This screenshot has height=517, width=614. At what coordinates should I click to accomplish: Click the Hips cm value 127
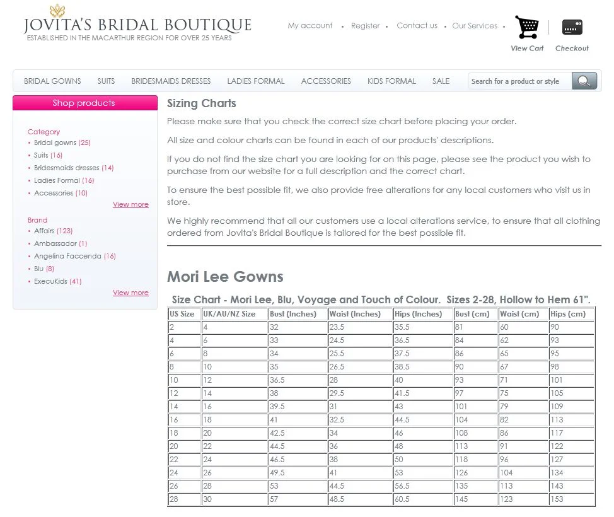click(x=571, y=459)
